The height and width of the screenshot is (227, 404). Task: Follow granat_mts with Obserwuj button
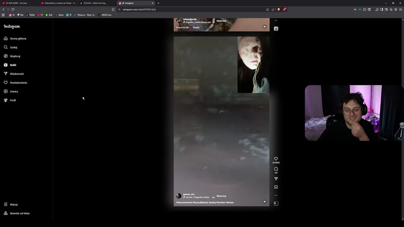tap(221, 196)
